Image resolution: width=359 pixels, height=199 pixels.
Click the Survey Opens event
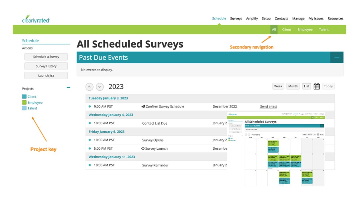pyautogui.click(x=153, y=140)
